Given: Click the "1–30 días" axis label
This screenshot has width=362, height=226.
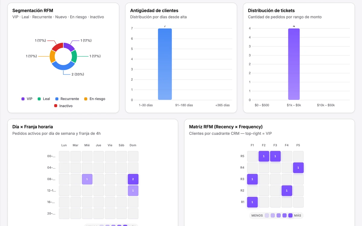Looking at the screenshot, I should (x=146, y=105).
